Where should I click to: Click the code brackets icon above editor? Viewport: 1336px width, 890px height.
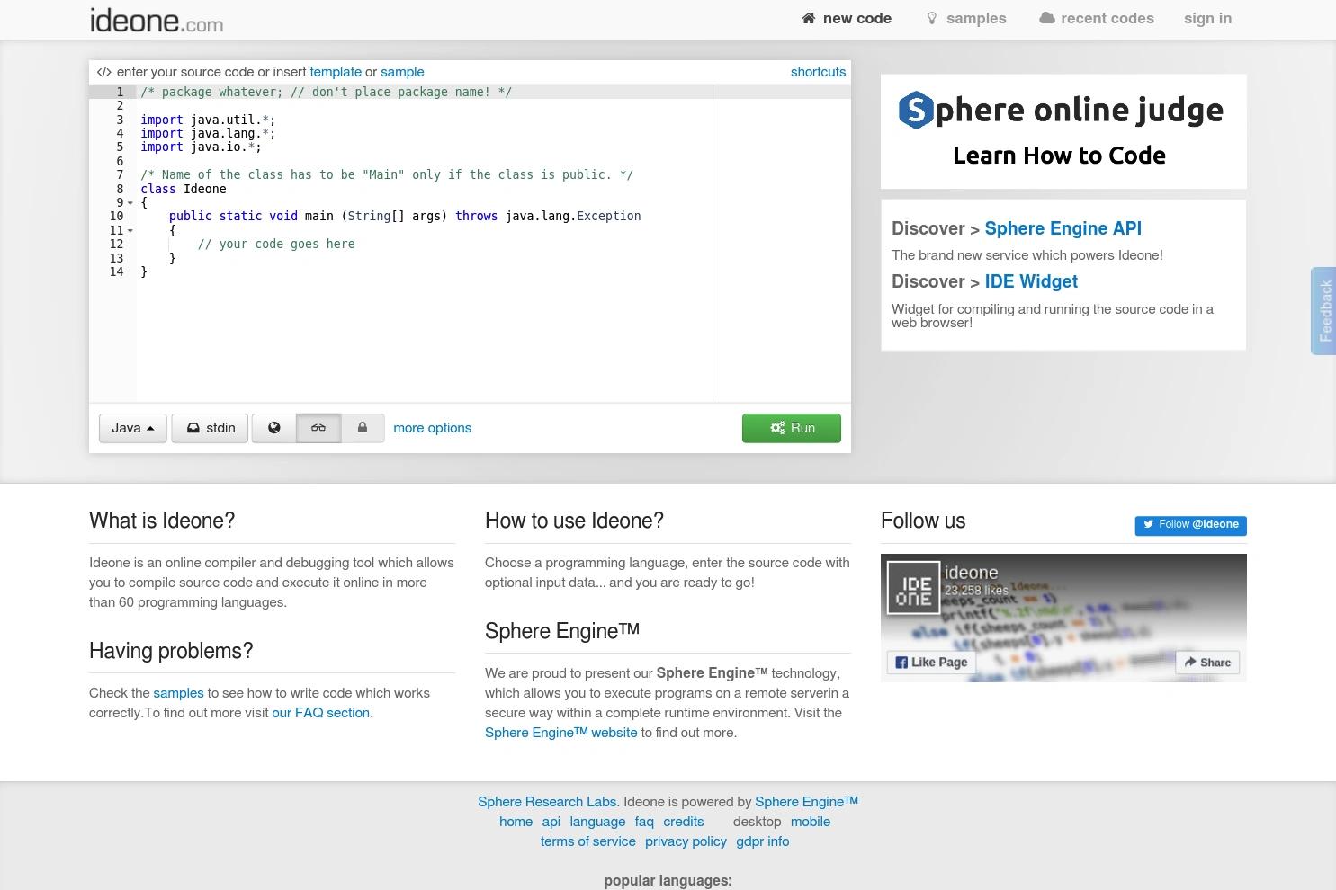point(103,72)
